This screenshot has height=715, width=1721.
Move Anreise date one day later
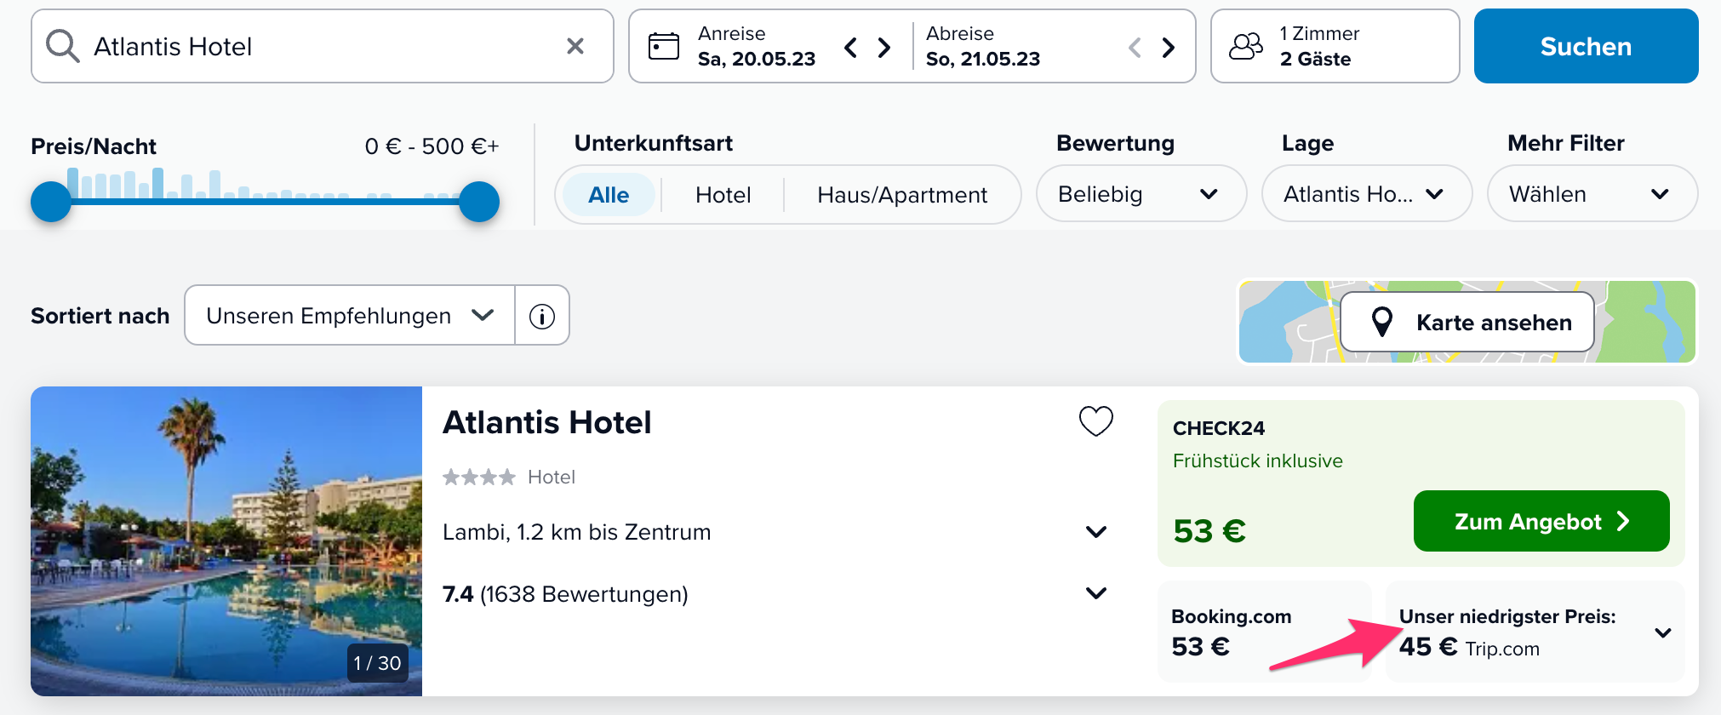tap(884, 47)
